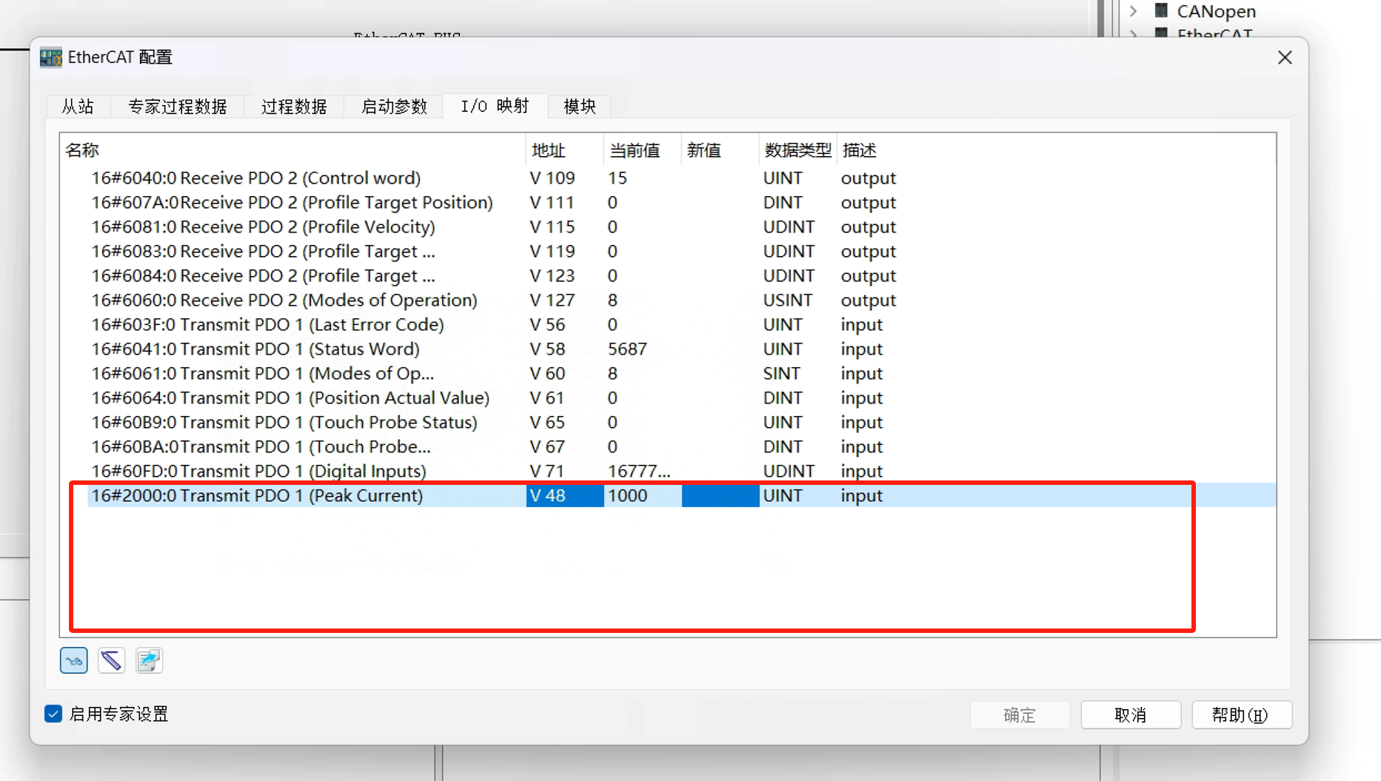This screenshot has height=781, width=1381.
Task: Click the 新值 cell of Peak Current row
Action: (x=720, y=495)
